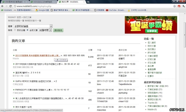Switch to nicholaslu11 member info tab
The image size is (186, 112).
[x=43, y=2]
